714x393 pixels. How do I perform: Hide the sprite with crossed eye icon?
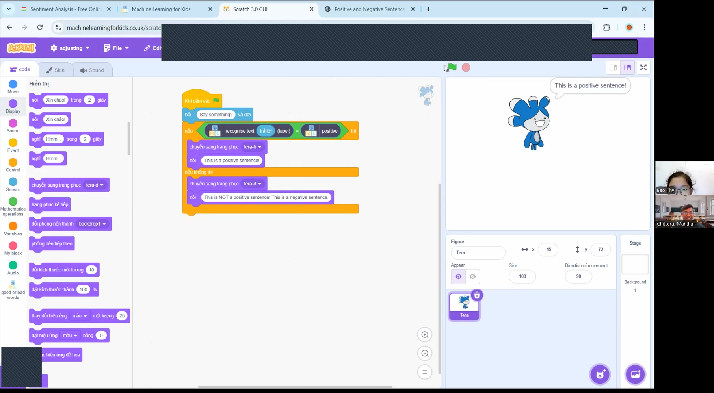(x=473, y=276)
